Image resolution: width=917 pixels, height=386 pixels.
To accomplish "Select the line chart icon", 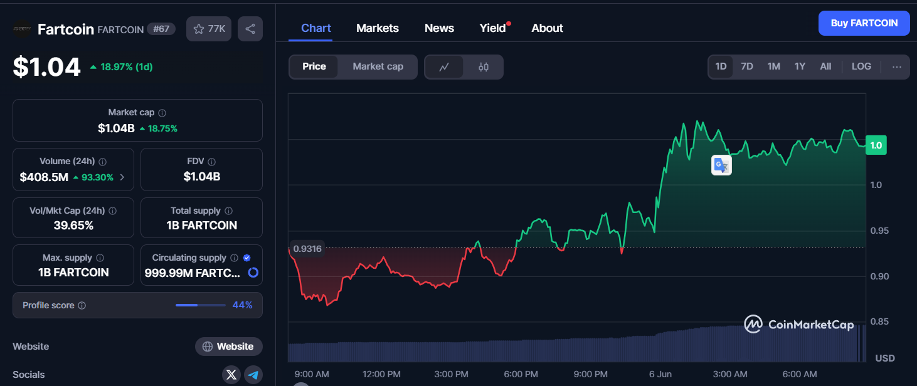I will point(445,66).
